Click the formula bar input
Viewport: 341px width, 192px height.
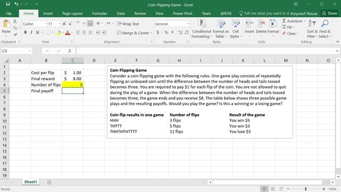(x=206, y=51)
